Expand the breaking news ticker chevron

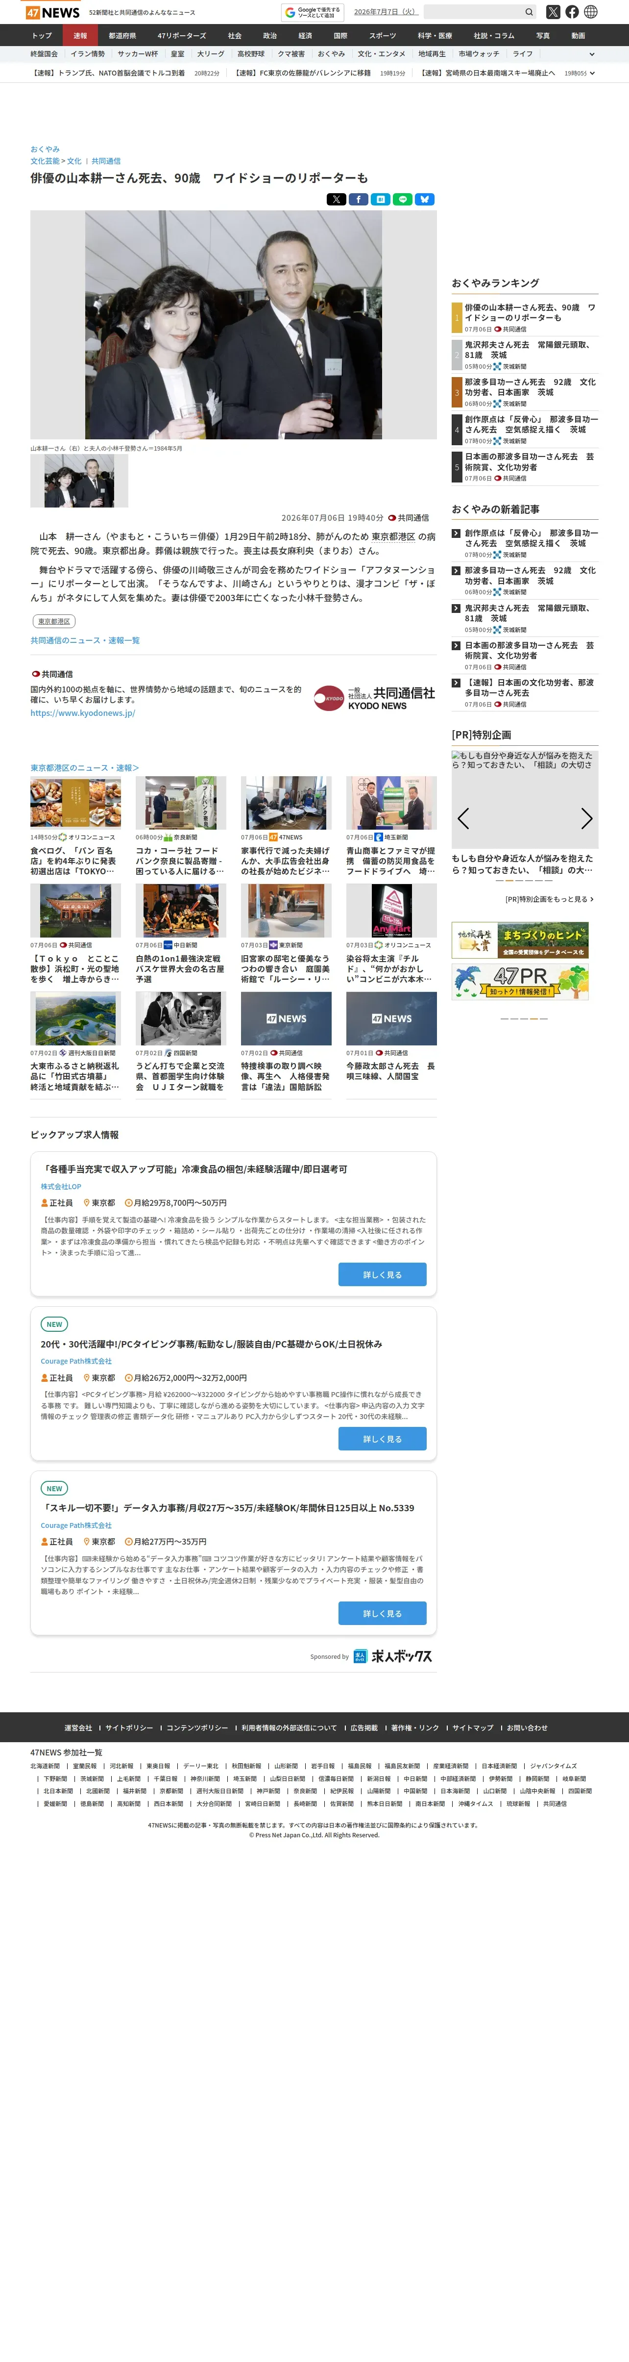click(592, 74)
